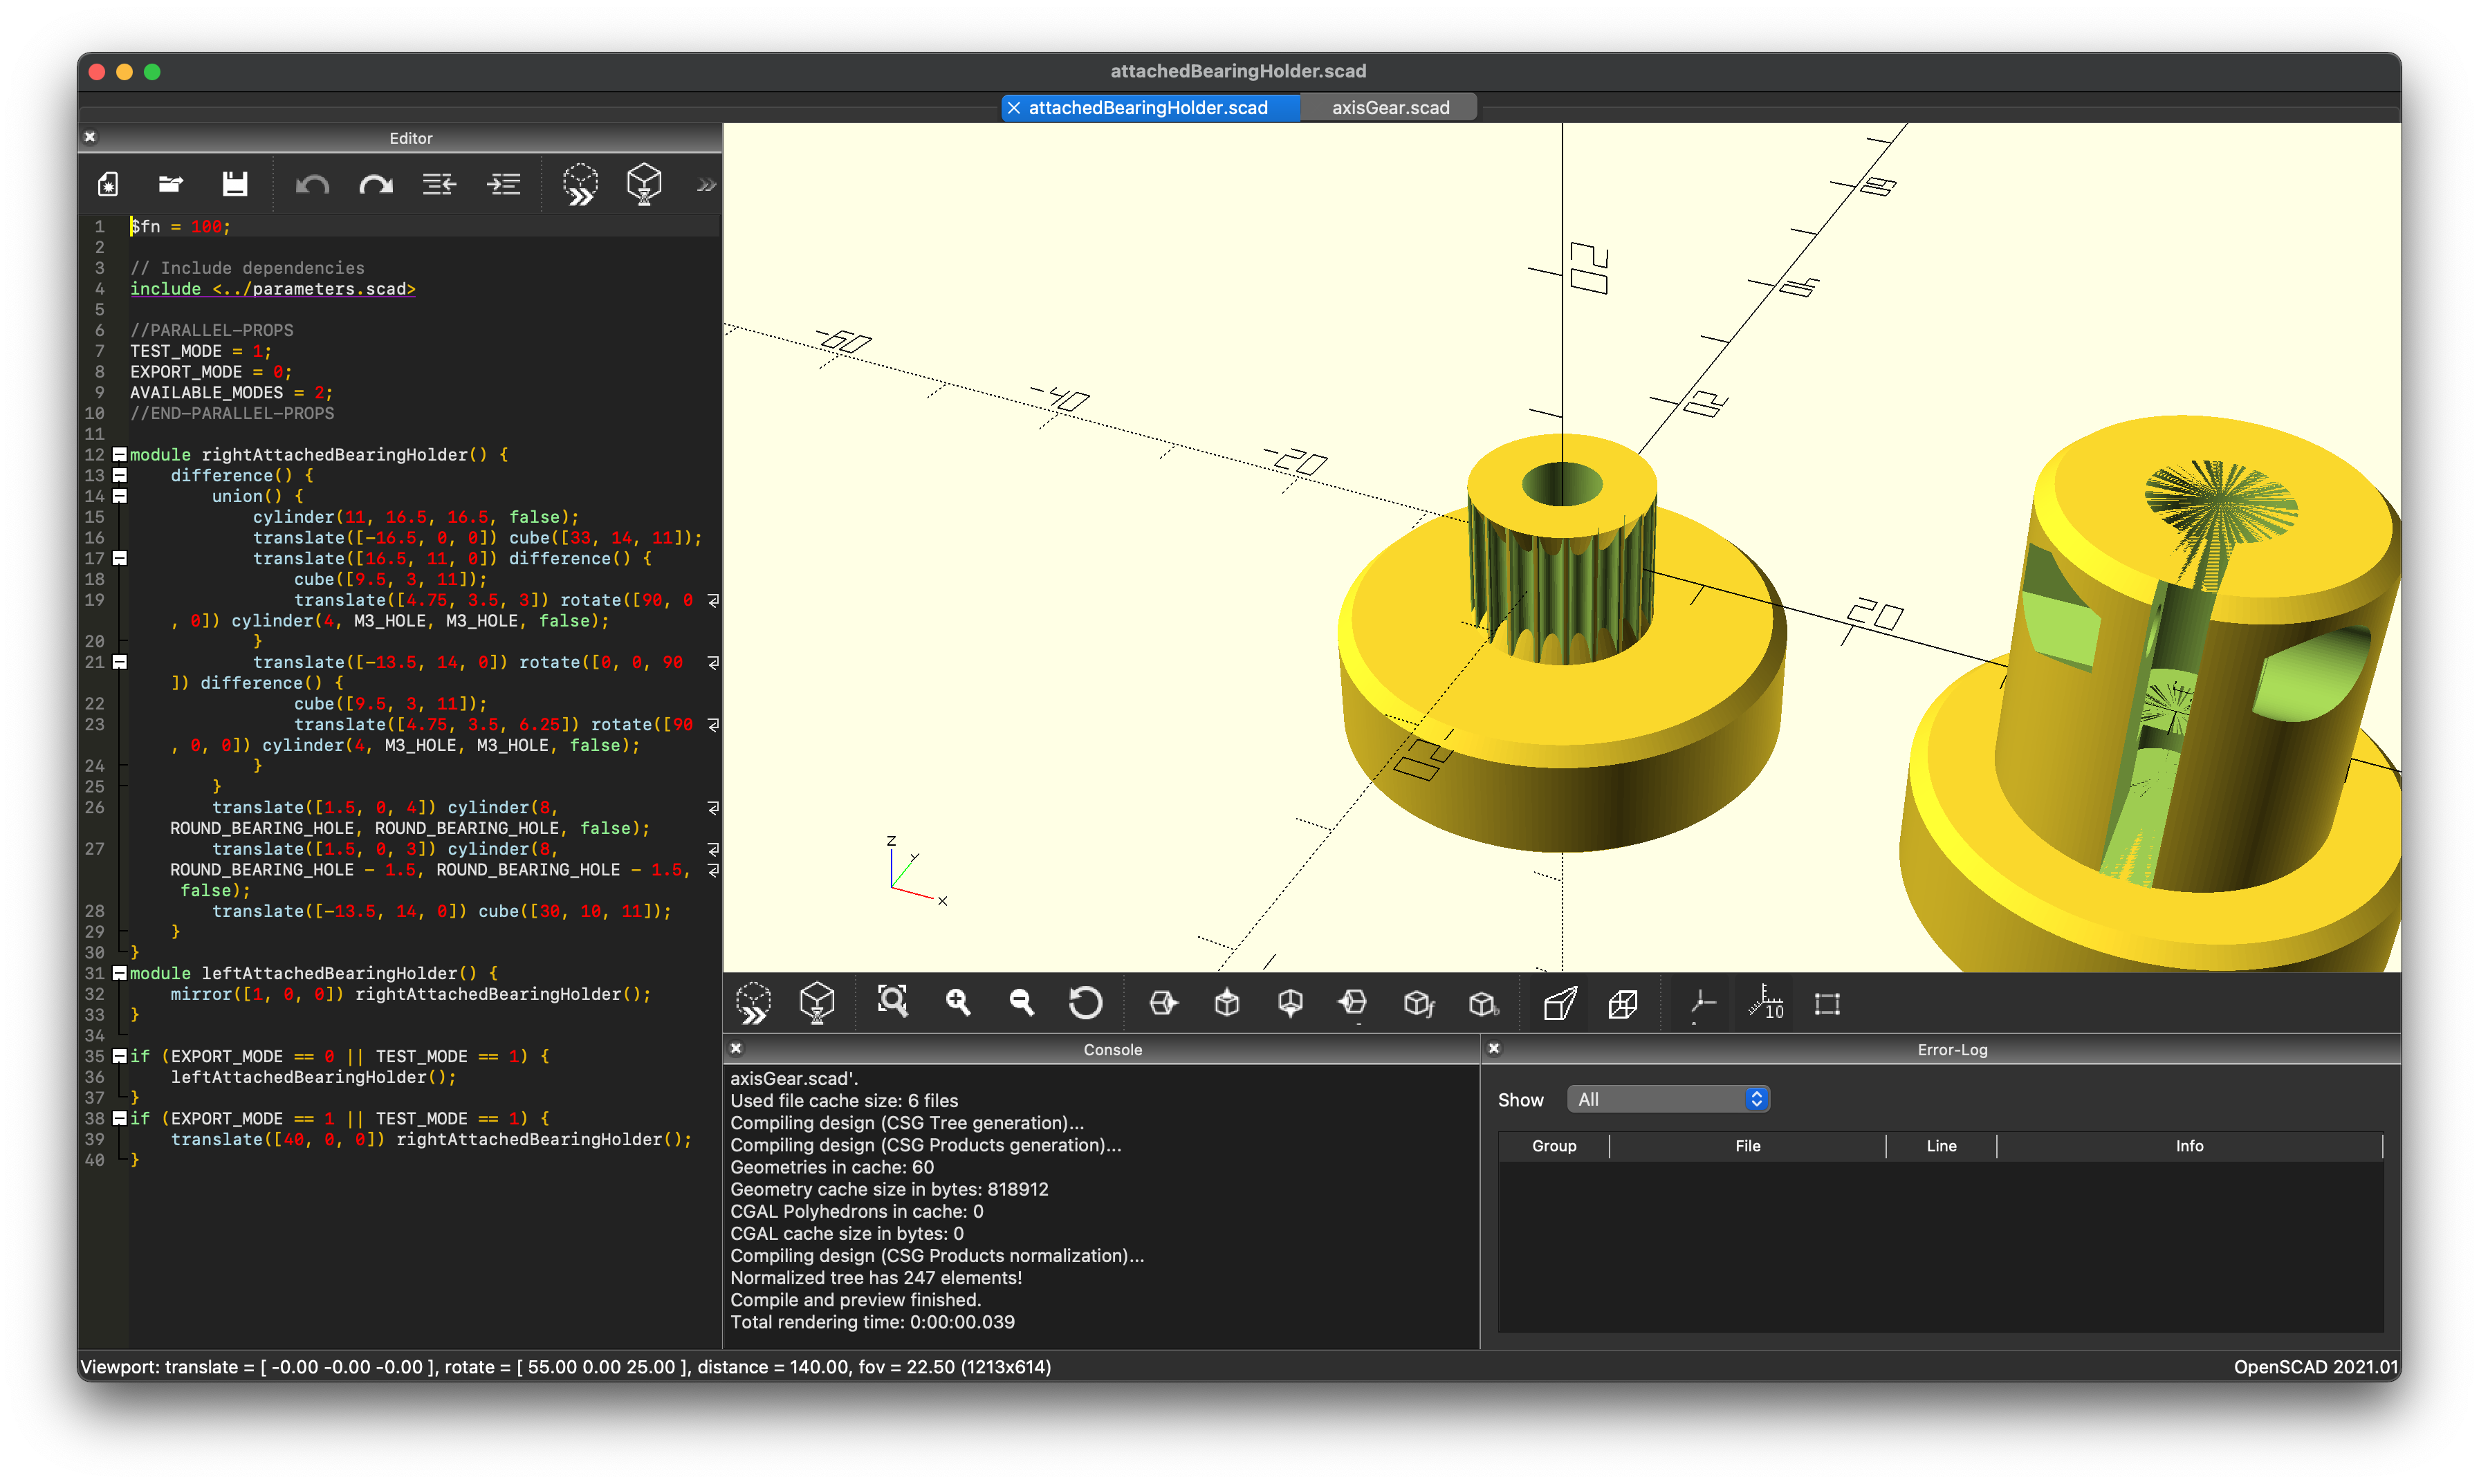Screen dimensions: 2479x1484
Task: Click Unindent icon in editor toolbar
Action: tap(439, 184)
